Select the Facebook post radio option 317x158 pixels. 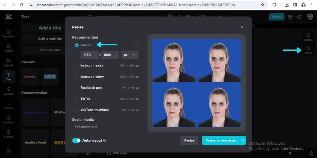[77, 88]
